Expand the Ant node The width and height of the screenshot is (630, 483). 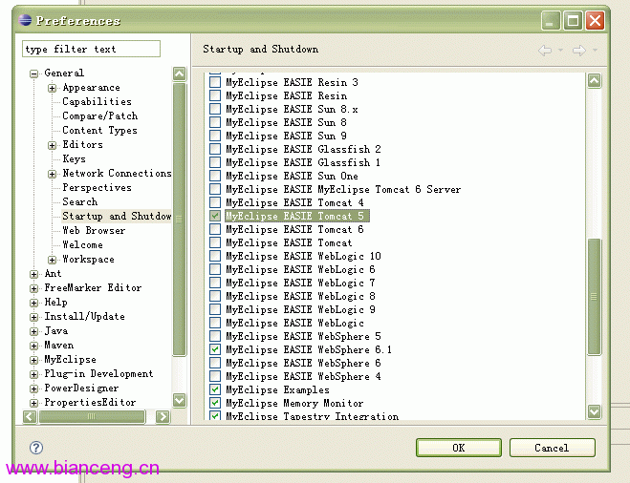33,274
